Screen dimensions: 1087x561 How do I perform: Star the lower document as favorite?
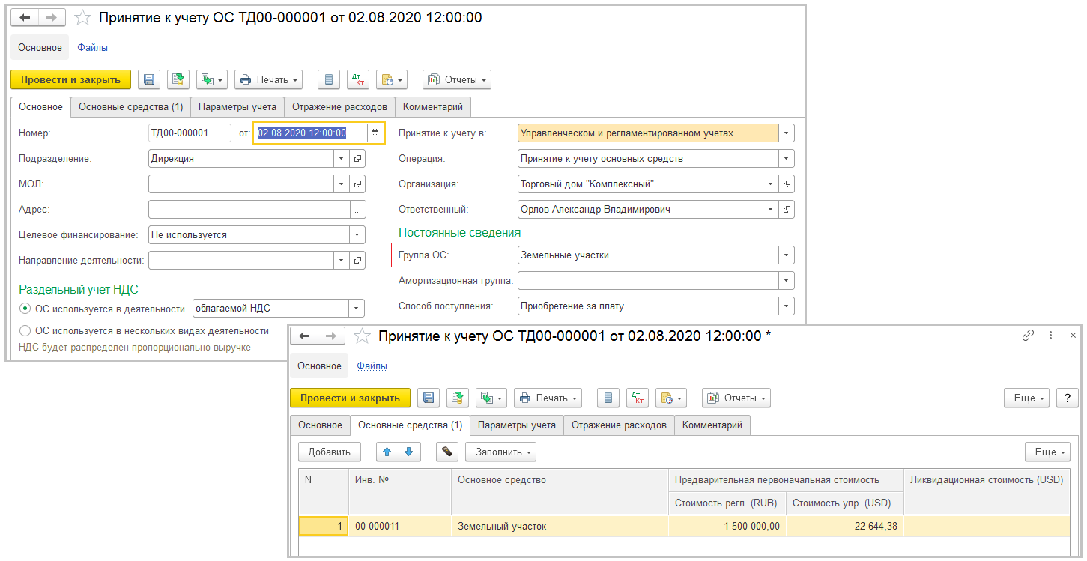(x=363, y=336)
